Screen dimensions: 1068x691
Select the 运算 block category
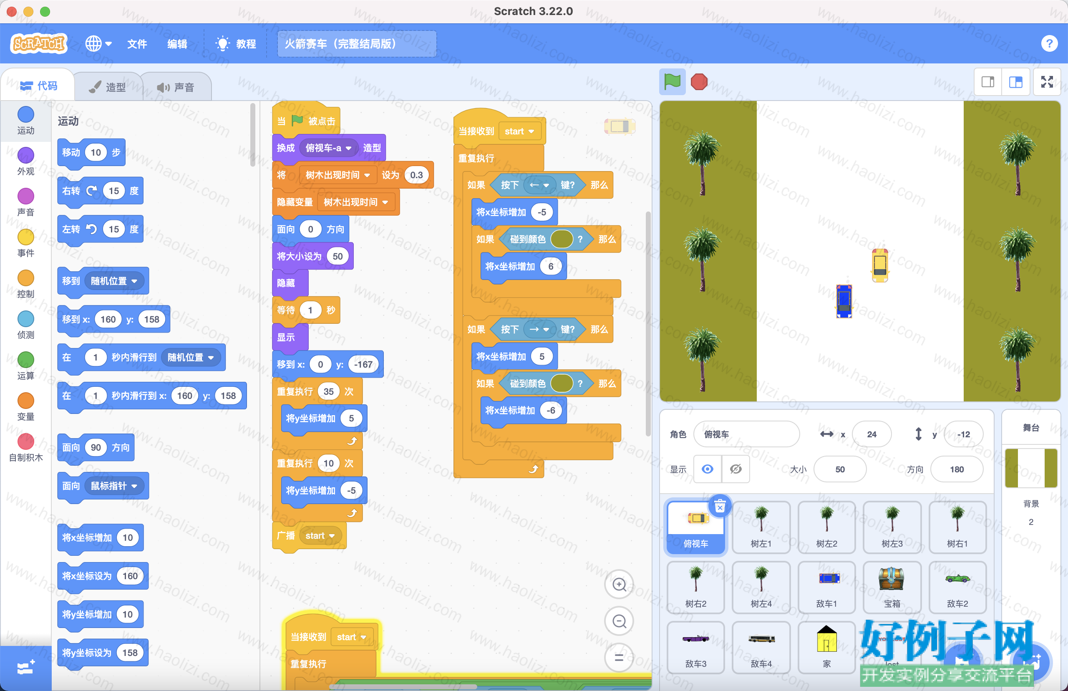click(x=25, y=366)
